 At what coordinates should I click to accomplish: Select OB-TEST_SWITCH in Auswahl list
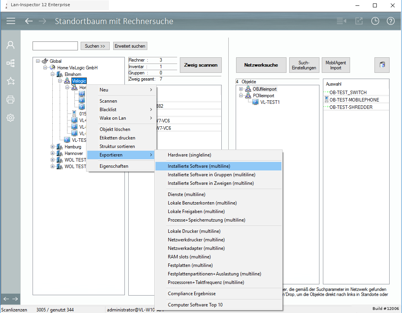(348, 93)
